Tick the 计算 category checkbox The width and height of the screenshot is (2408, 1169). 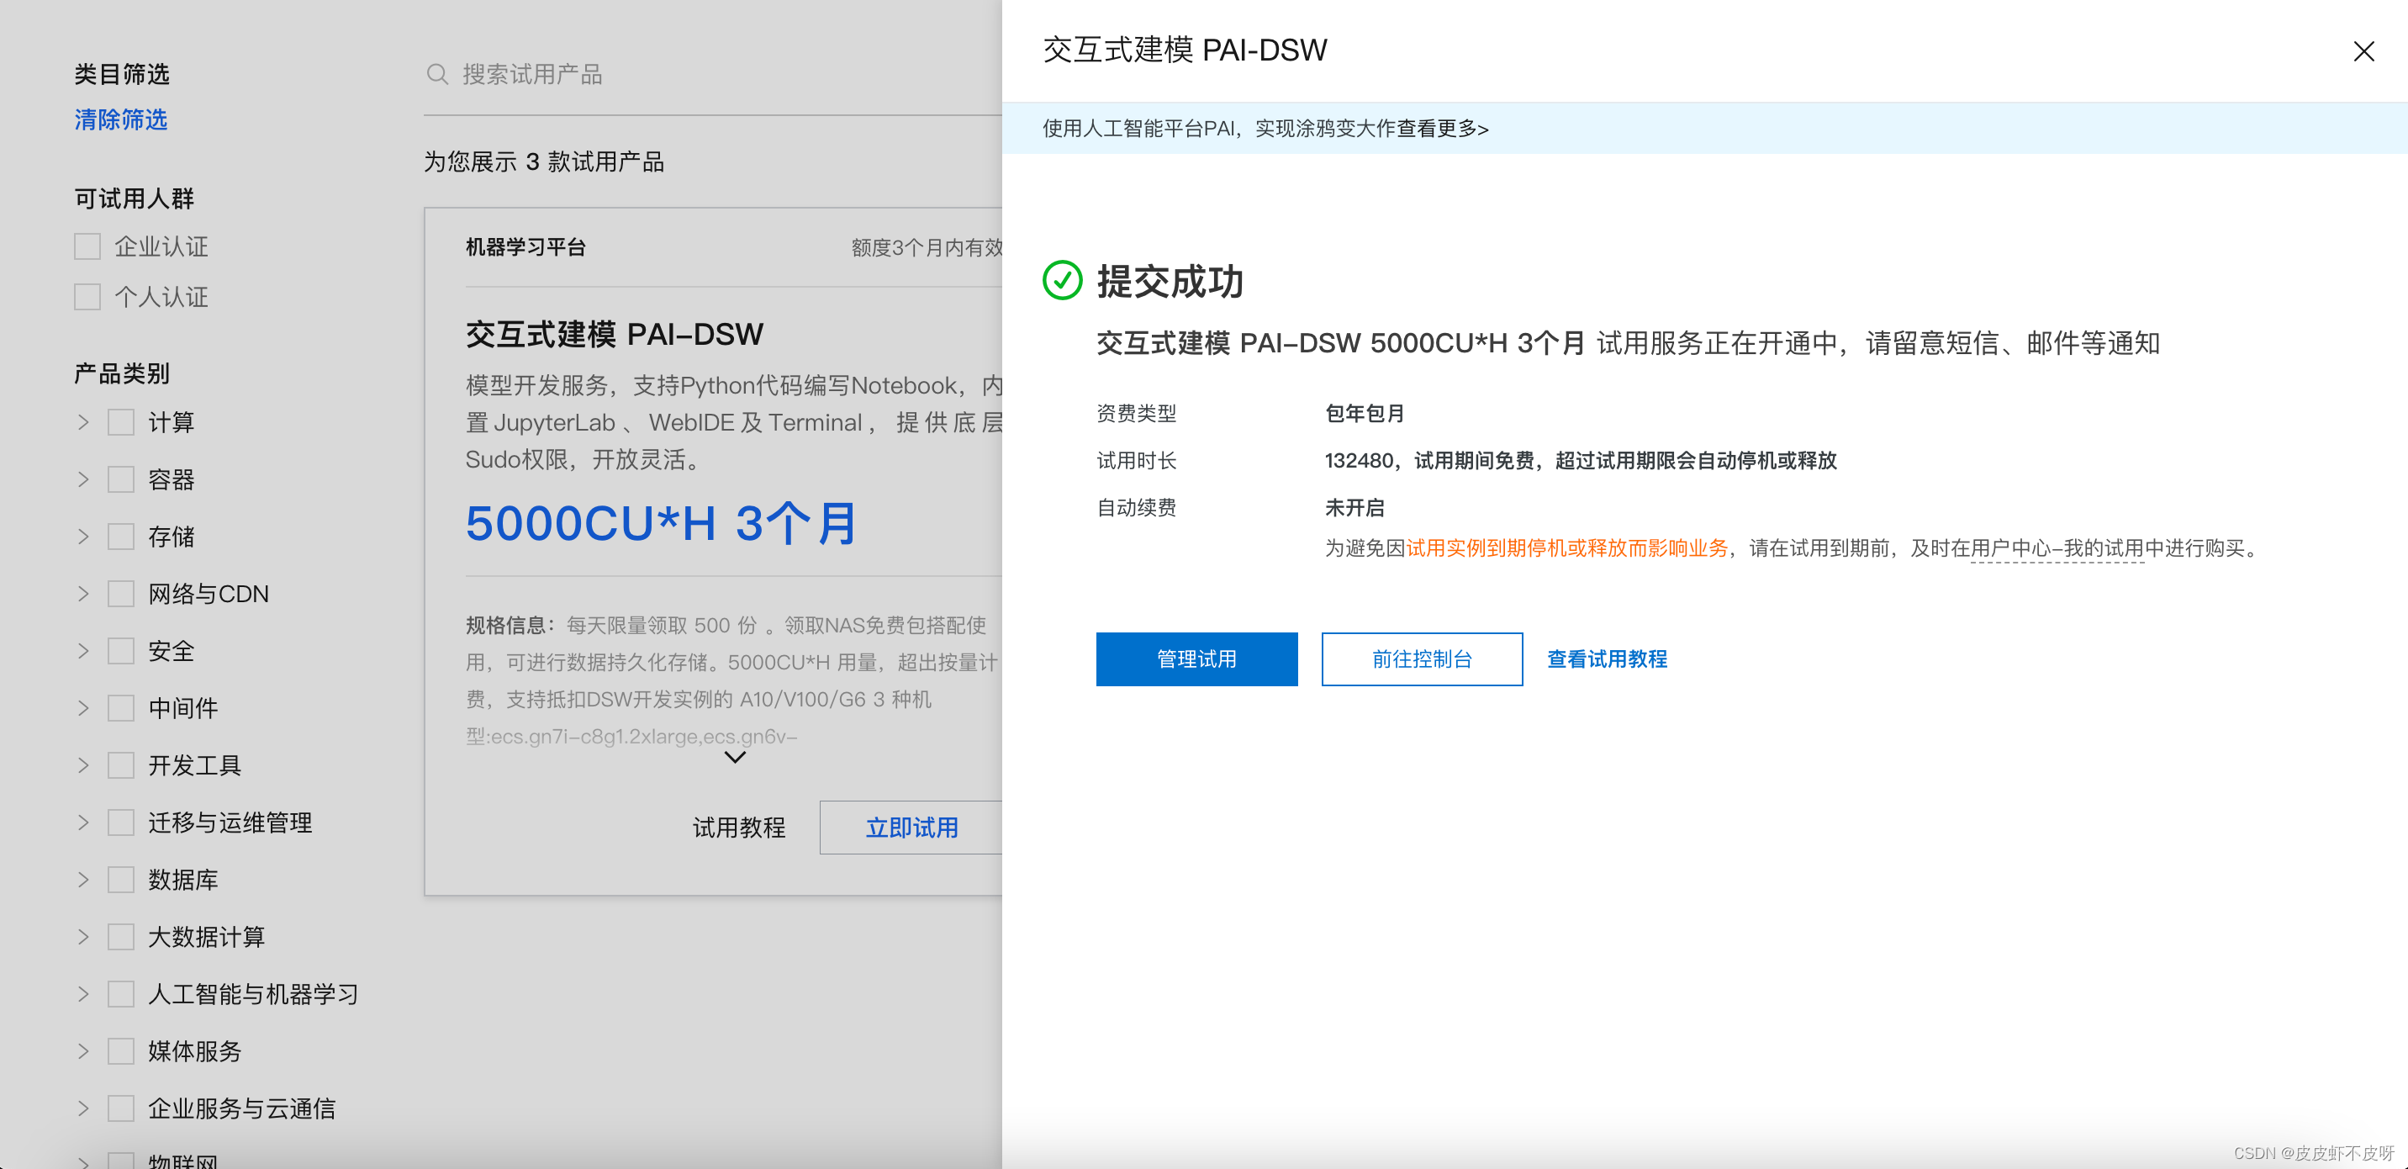pos(120,423)
